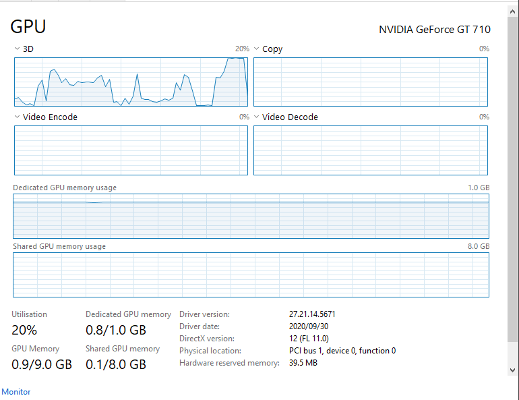The height and width of the screenshot is (400, 519).
Task: Click the Shared GPU memory usage graph
Action: pos(251,275)
